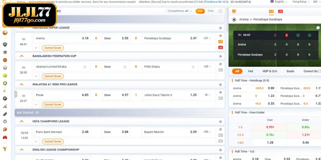Open +21 more markets for Arema match
The image size is (321, 160).
(x=207, y=38)
